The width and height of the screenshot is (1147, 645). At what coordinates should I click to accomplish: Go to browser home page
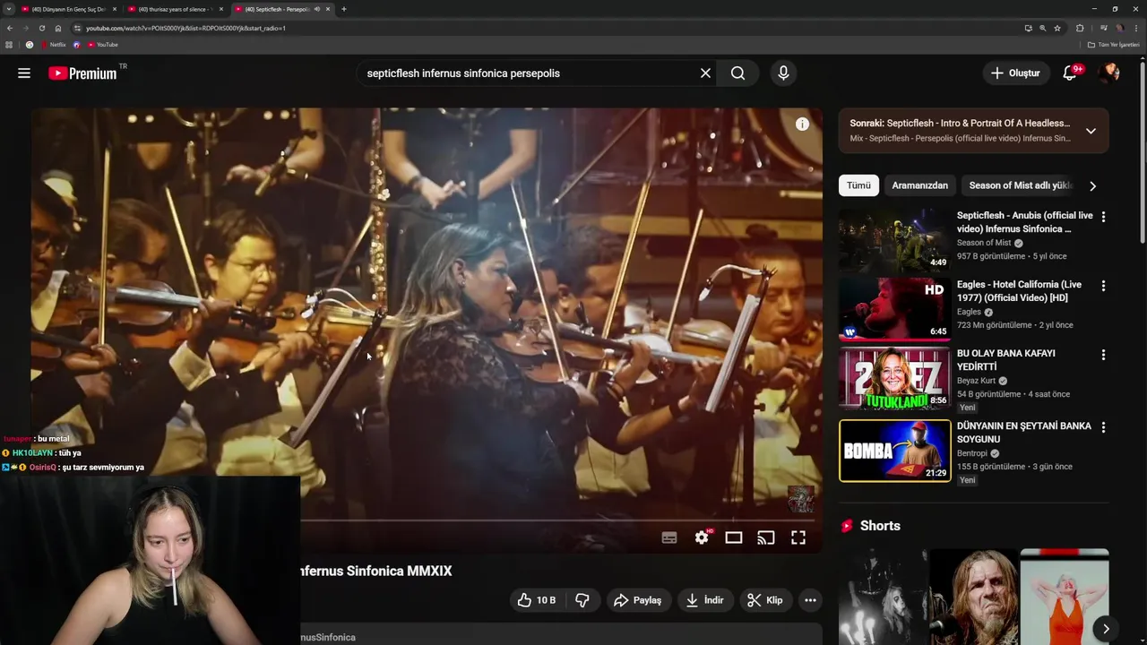[x=58, y=28]
